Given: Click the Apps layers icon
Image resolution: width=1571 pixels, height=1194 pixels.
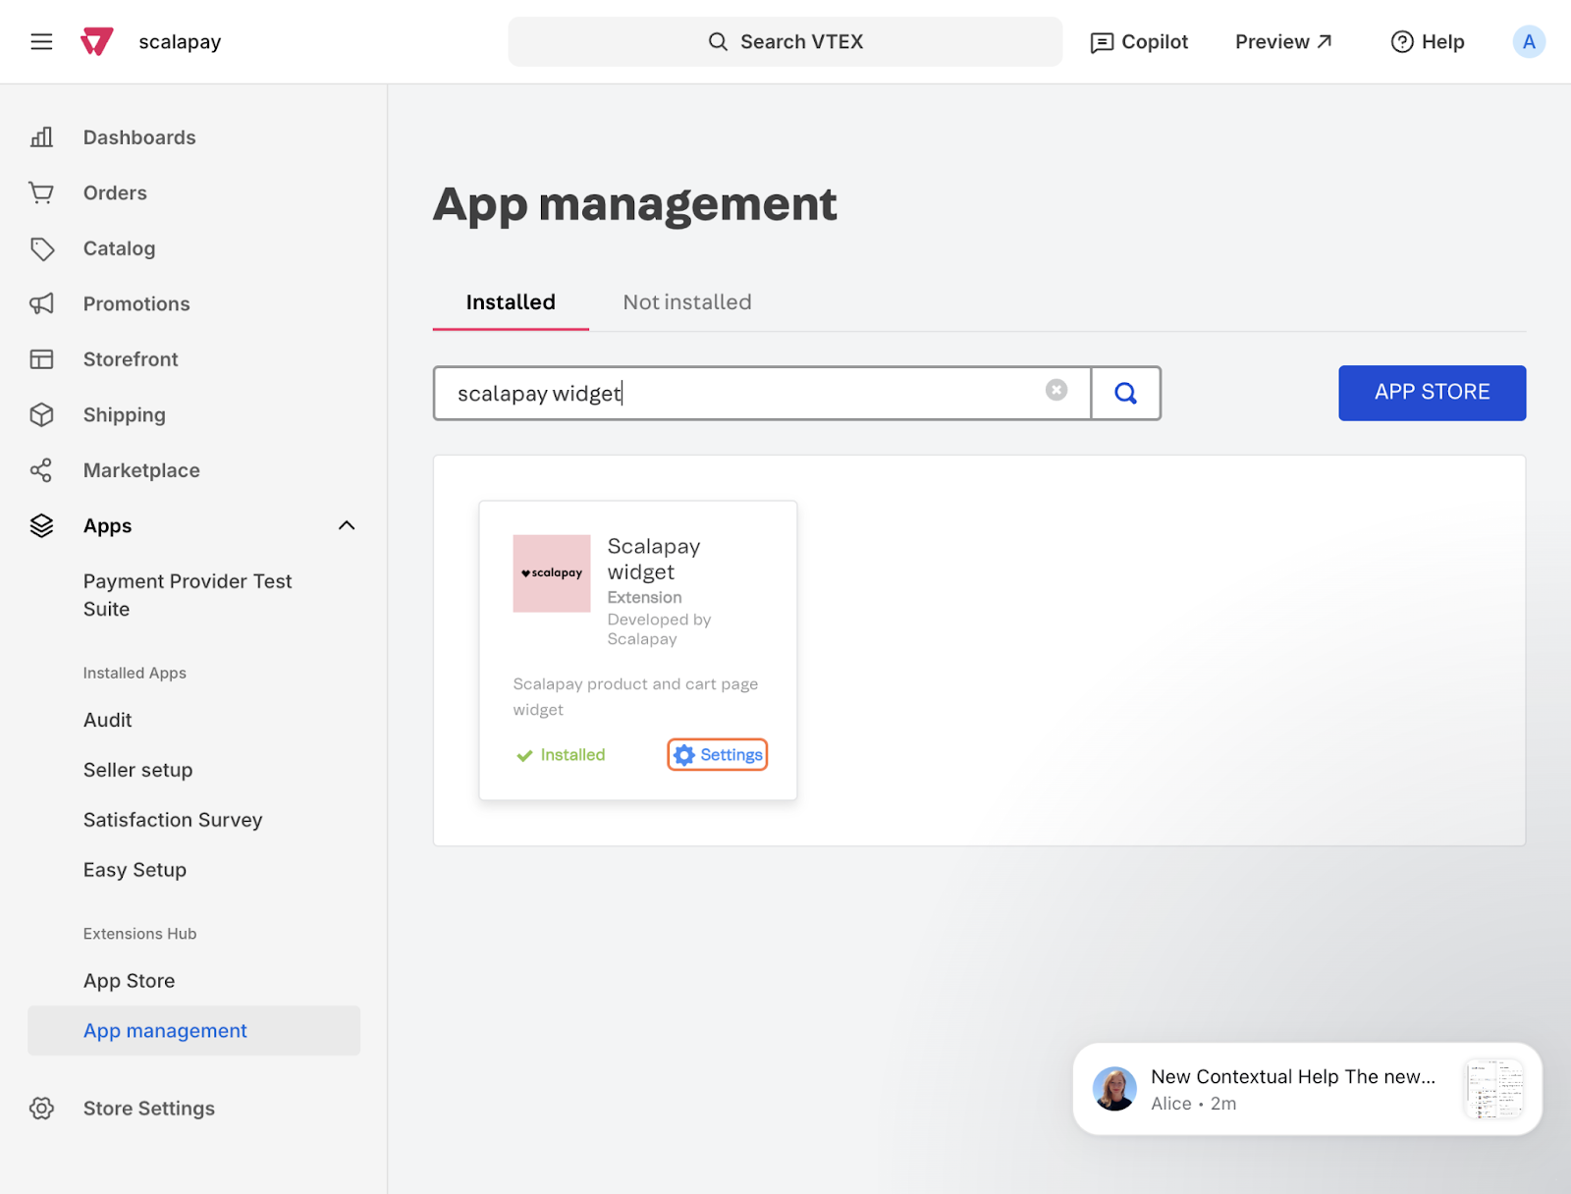Looking at the screenshot, I should (41, 525).
